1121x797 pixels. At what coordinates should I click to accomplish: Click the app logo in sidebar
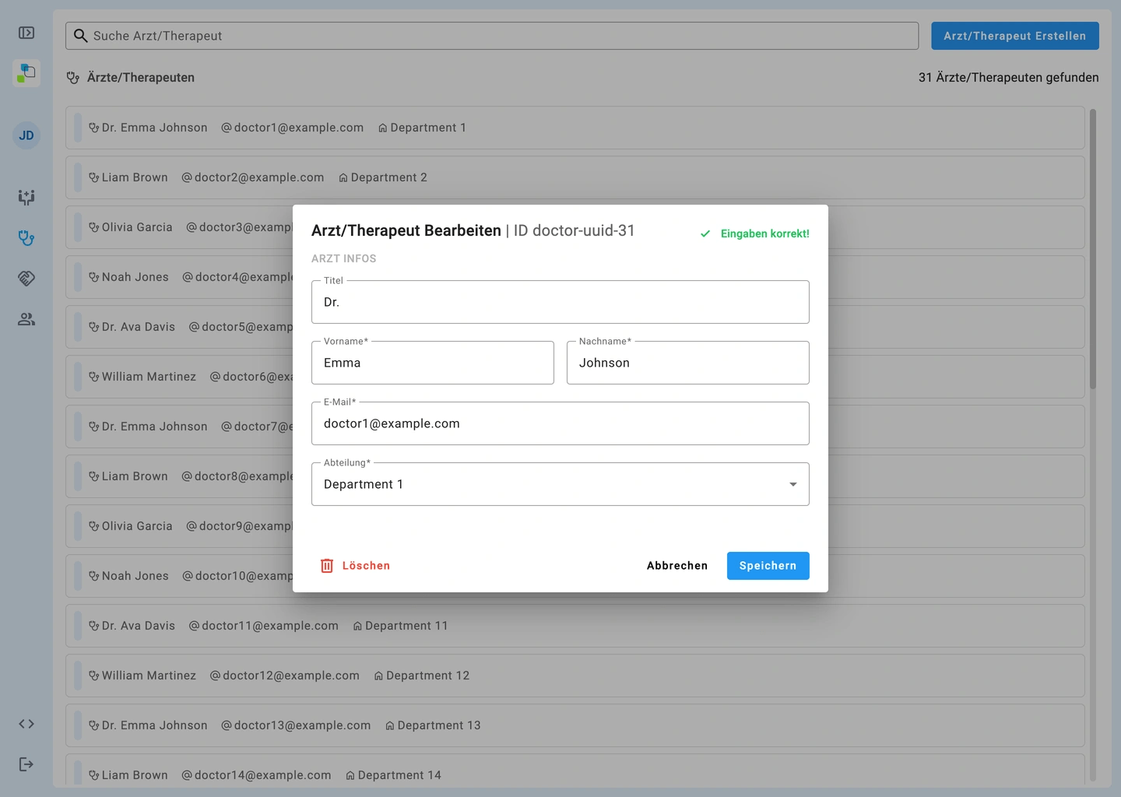(x=26, y=73)
